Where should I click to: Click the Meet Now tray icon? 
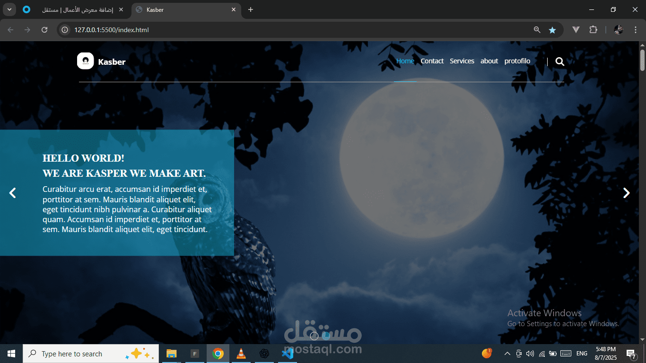pos(519,354)
